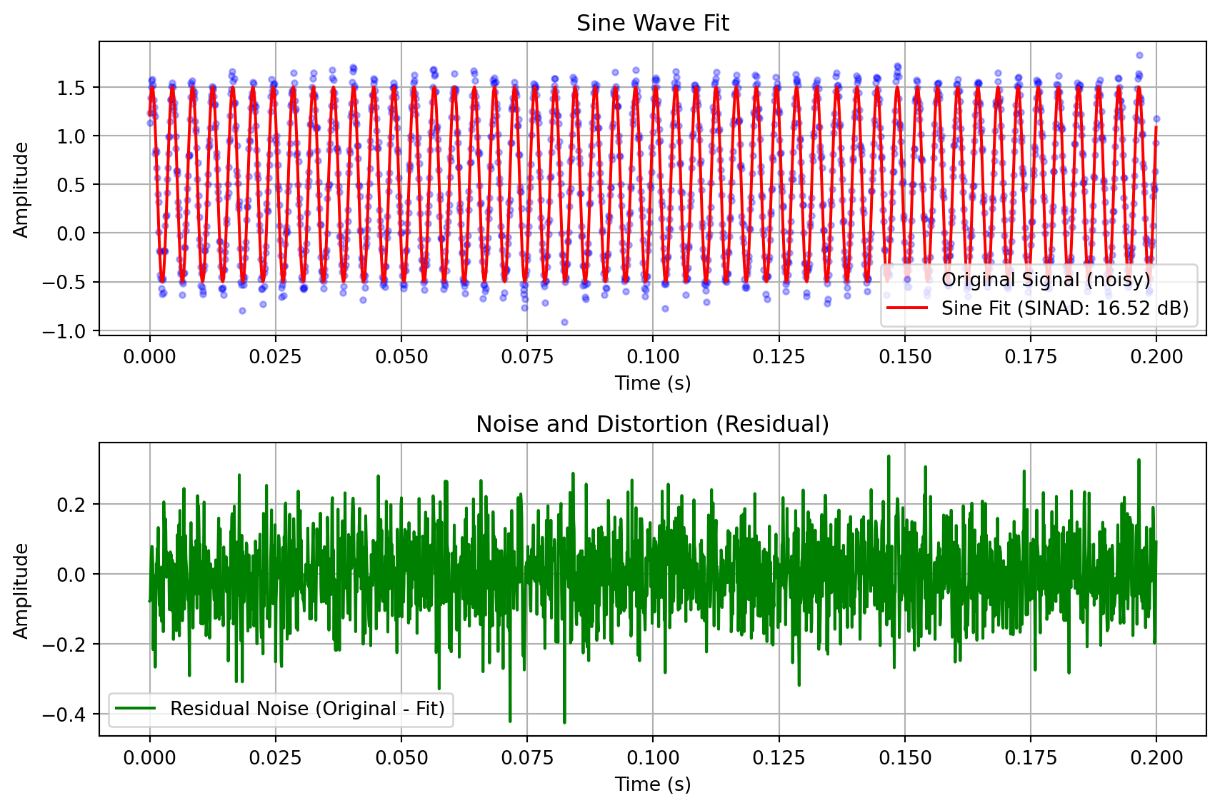
Task: Click 'Time (s)' label under Residual plot
Action: pos(652,784)
